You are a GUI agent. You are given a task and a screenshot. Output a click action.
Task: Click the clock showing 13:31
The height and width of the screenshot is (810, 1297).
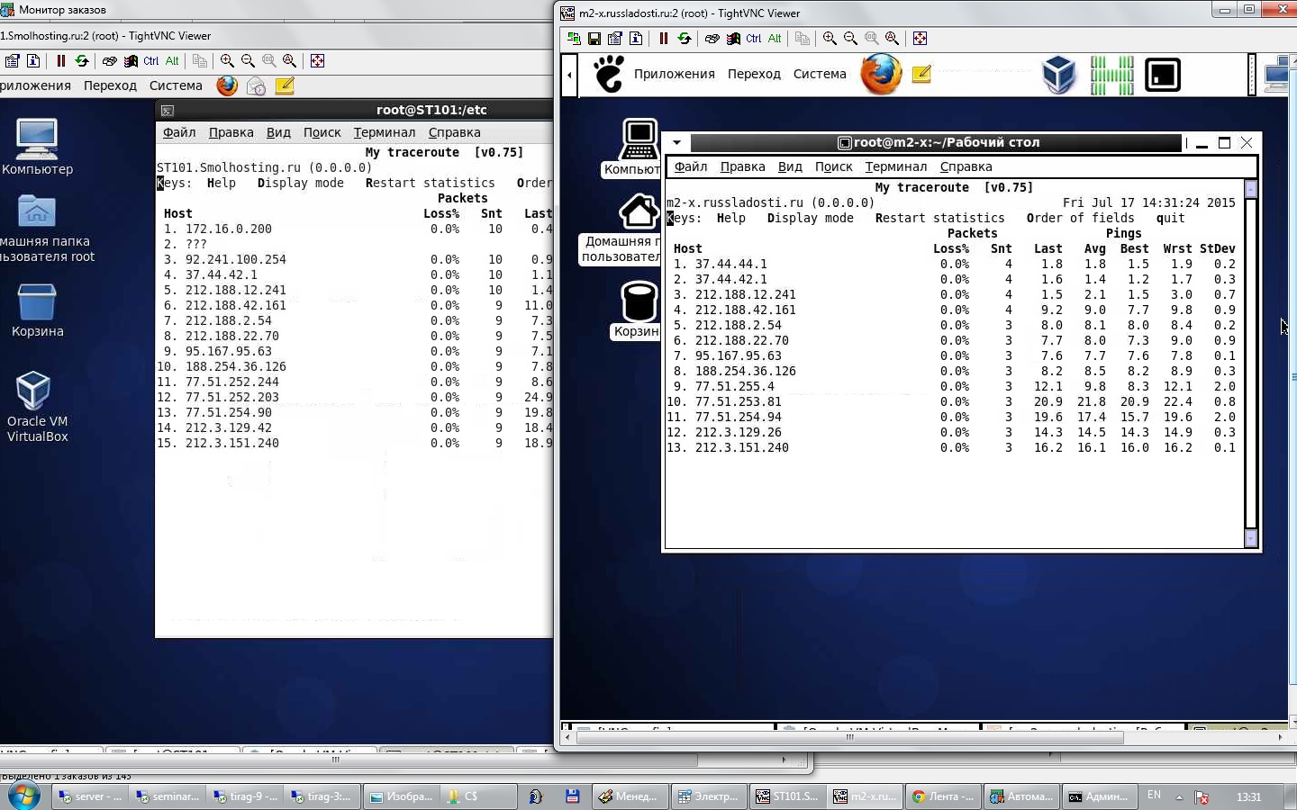coord(1248,796)
